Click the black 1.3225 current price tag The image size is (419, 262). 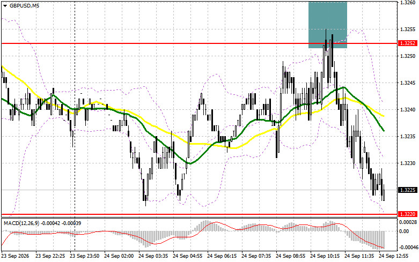[x=408, y=190]
